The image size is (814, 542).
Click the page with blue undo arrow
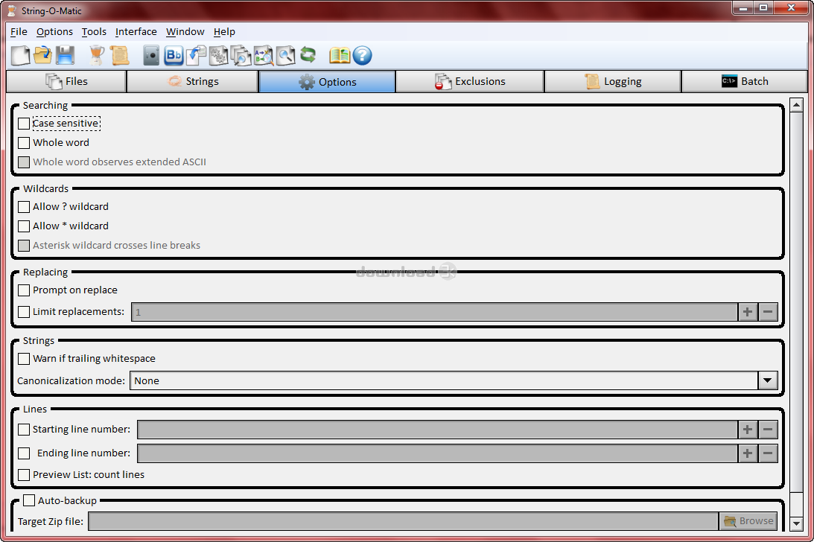[x=196, y=55]
